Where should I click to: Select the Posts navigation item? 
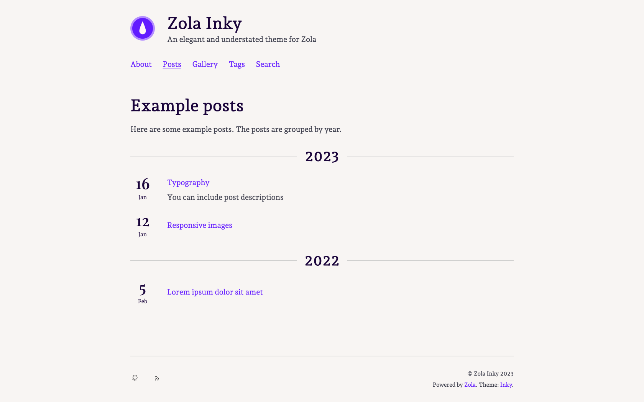pos(172,64)
